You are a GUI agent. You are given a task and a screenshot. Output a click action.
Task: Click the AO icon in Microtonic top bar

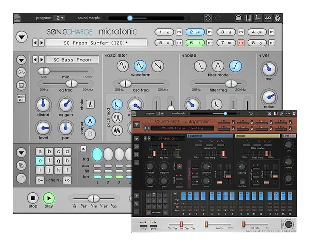(268, 18)
